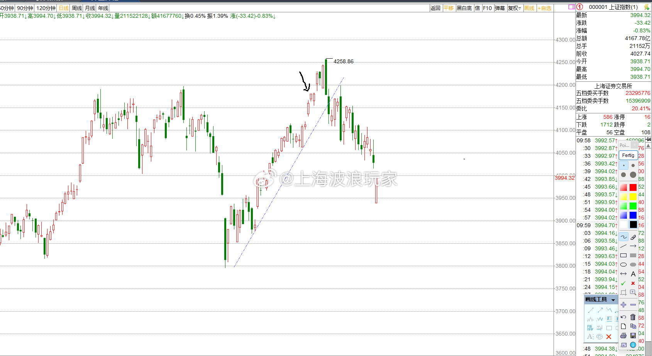
Task: Select the eraser tool in drawing palette
Action: pos(633,236)
